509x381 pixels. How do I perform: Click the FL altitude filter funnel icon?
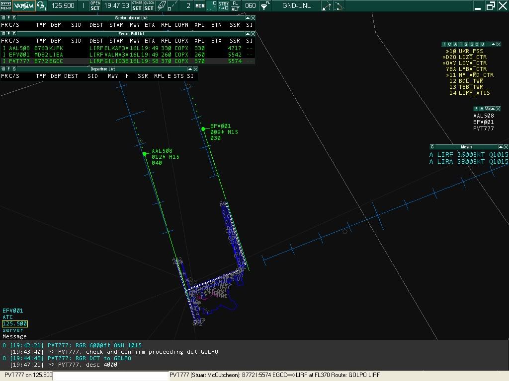(x=265, y=5)
